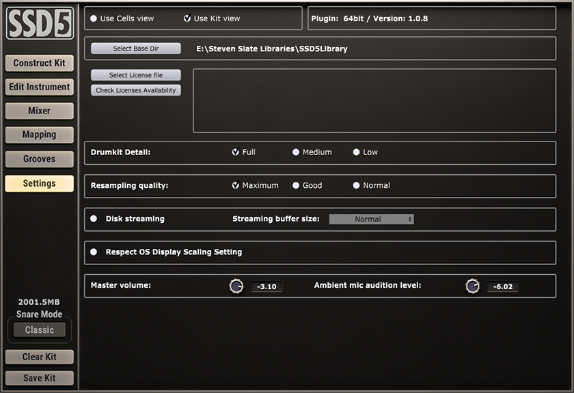This screenshot has height=393, width=574.
Task: Choose Good resampling quality
Action: tap(296, 185)
